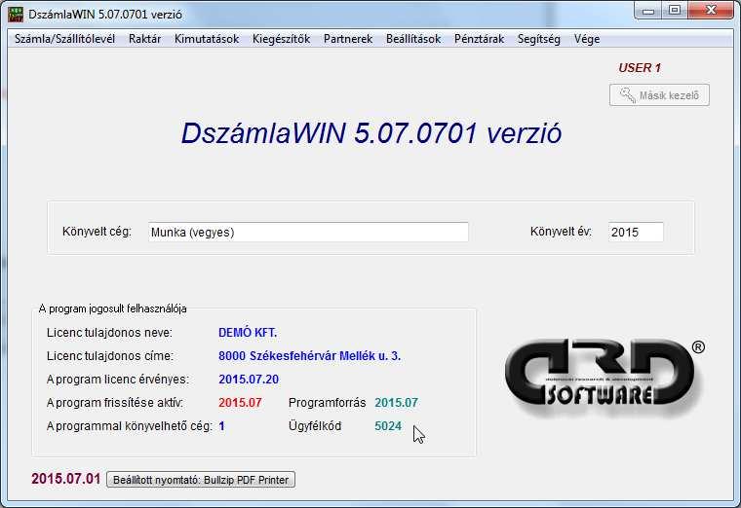The image size is (741, 508).
Task: Open the Kiegészítők menu
Action: tap(281, 39)
